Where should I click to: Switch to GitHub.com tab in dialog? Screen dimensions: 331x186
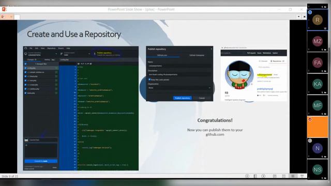click(x=162, y=55)
